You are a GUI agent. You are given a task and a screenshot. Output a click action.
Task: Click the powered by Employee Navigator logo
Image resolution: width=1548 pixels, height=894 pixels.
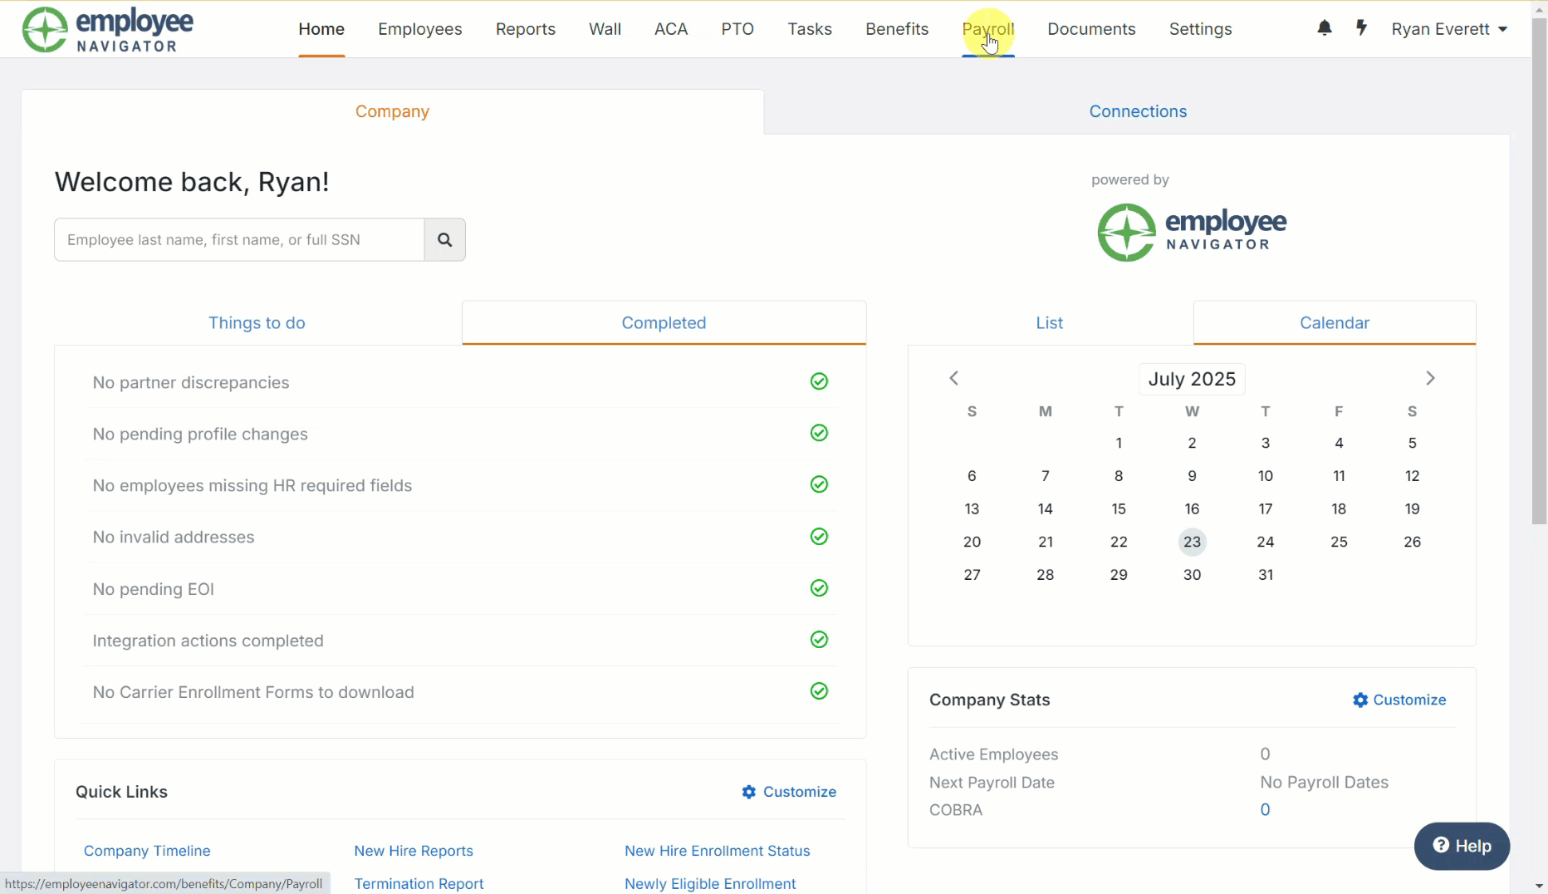(1192, 233)
